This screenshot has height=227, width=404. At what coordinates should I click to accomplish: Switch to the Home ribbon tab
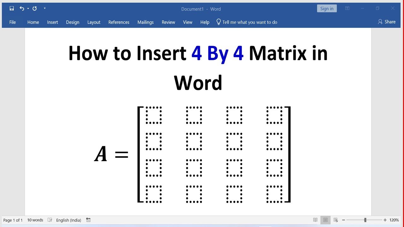(x=33, y=22)
